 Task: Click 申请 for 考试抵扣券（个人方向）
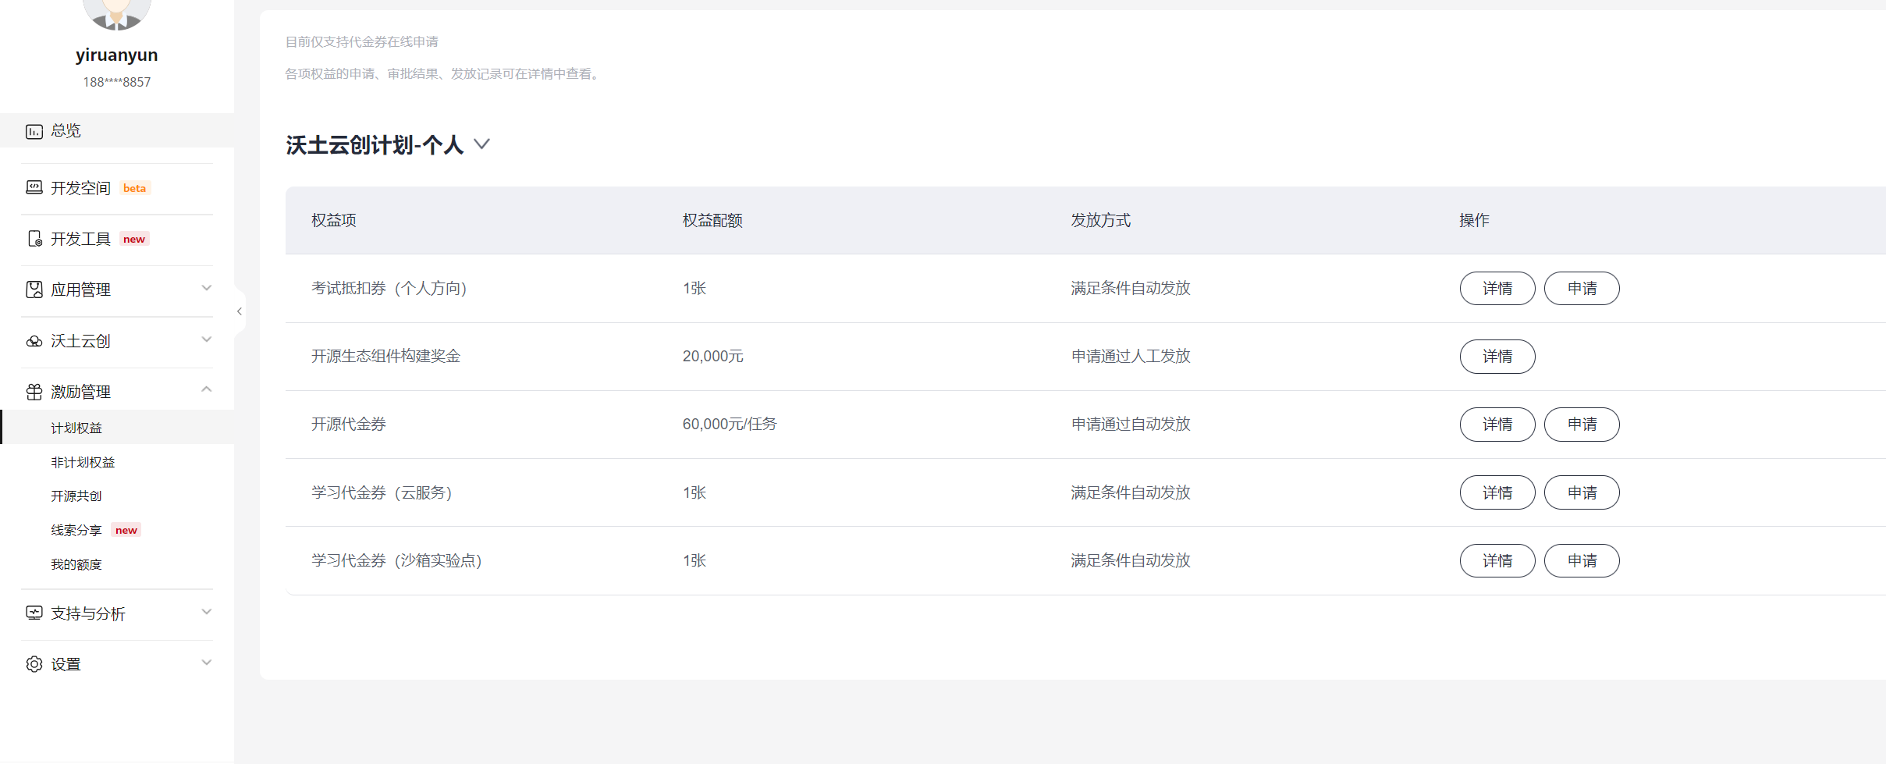pos(1582,289)
